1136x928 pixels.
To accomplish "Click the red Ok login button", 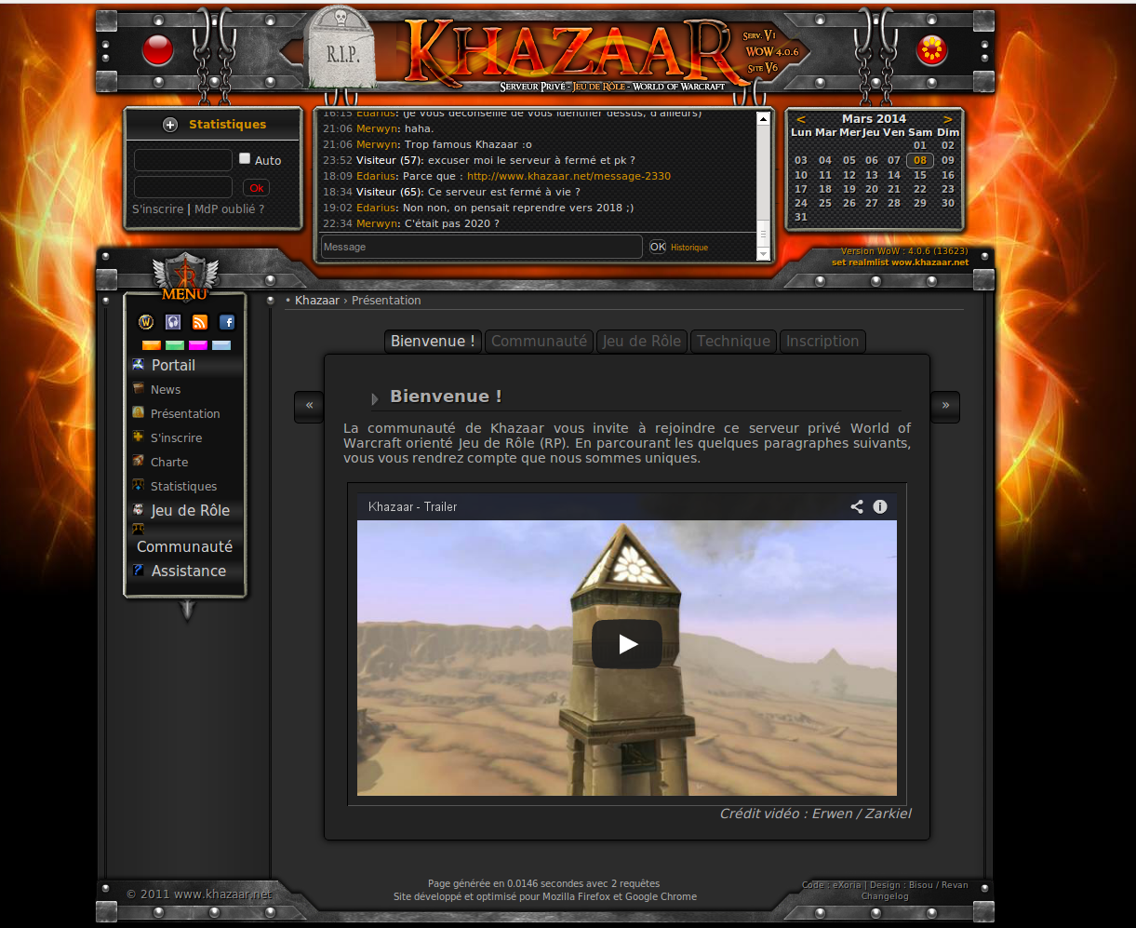I will click(x=256, y=188).
